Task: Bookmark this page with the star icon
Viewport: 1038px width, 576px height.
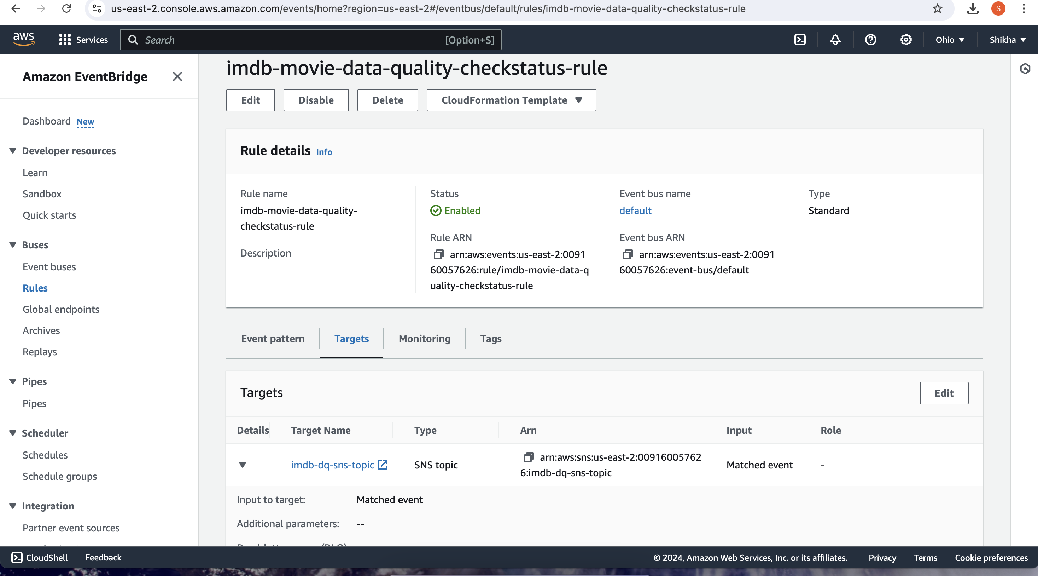Action: point(937,8)
